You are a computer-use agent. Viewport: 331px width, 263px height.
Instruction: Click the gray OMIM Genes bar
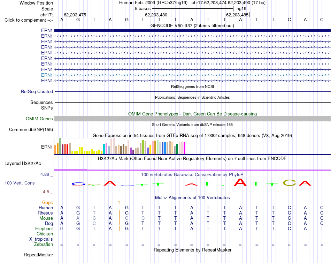pyautogui.click(x=192, y=119)
